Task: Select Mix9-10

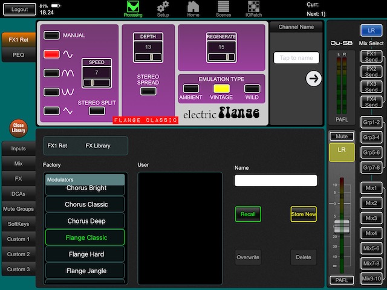Action: [x=371, y=279]
